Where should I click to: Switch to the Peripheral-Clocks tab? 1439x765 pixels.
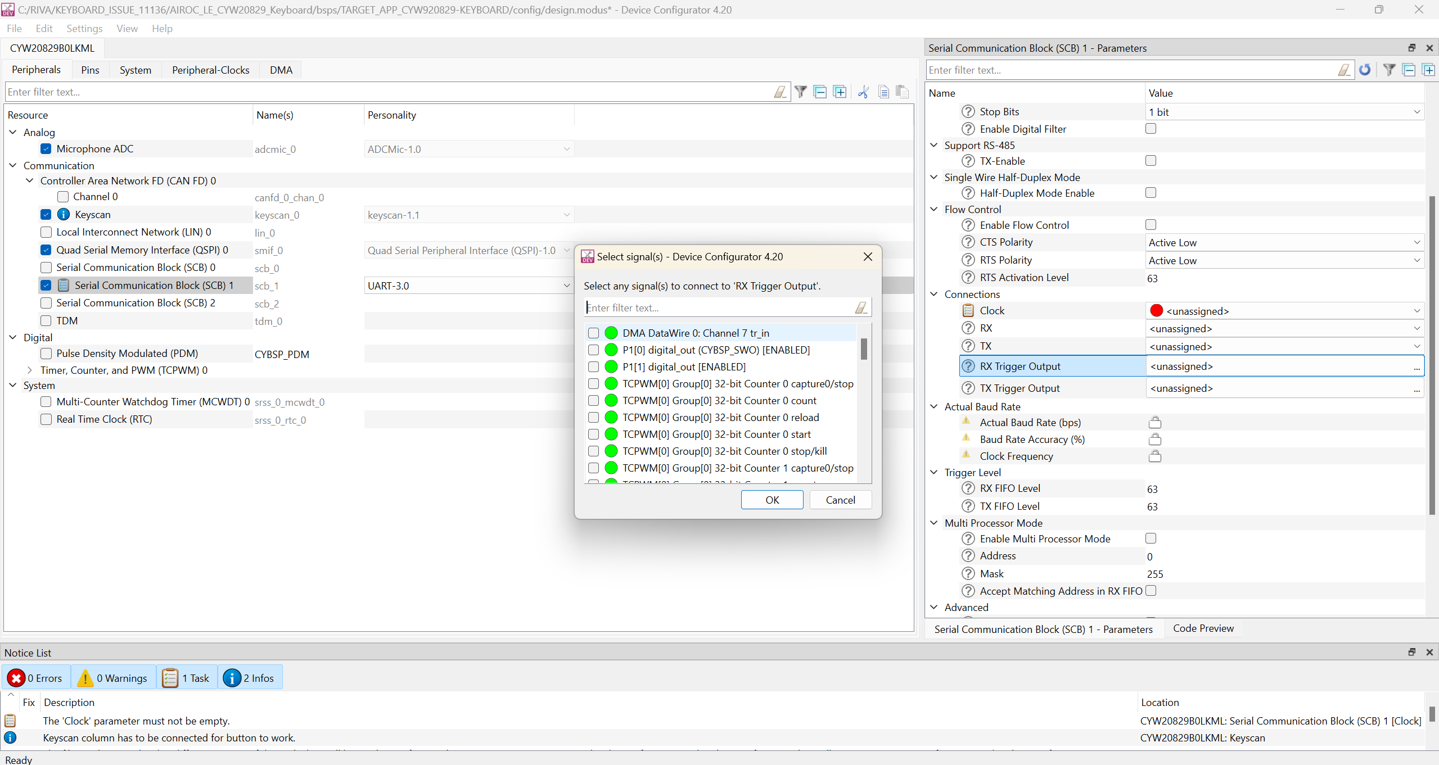[210, 70]
